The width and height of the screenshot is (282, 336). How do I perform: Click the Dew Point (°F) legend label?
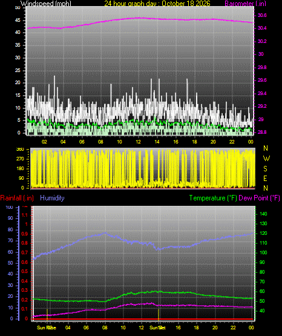[x=259, y=198]
